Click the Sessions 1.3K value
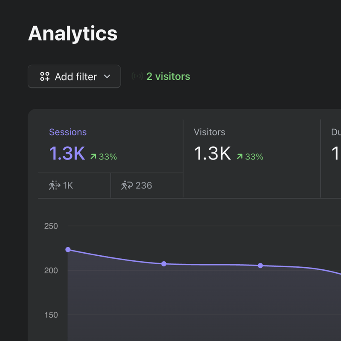 click(x=67, y=153)
